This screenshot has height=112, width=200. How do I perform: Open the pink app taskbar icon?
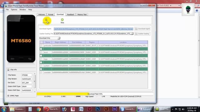(x=73, y=109)
